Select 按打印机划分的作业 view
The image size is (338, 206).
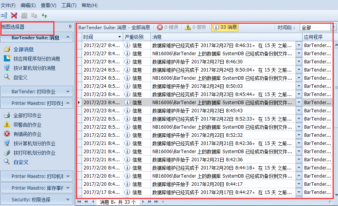[x=34, y=153]
